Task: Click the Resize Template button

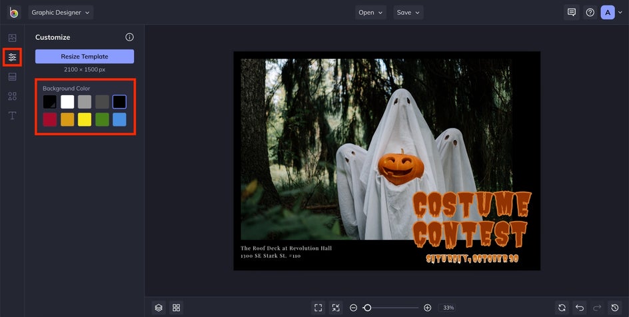Action: (85, 57)
